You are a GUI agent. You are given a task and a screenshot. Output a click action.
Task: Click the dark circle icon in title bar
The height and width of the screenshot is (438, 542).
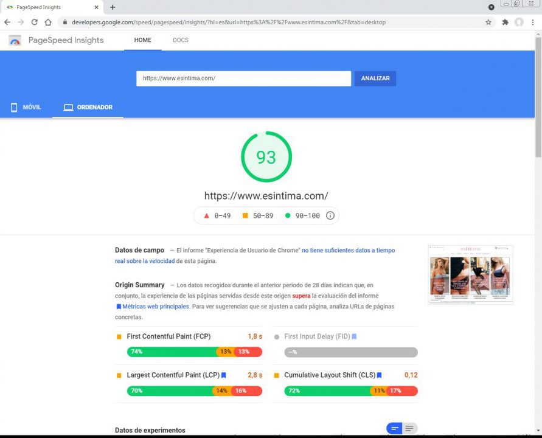(491, 7)
